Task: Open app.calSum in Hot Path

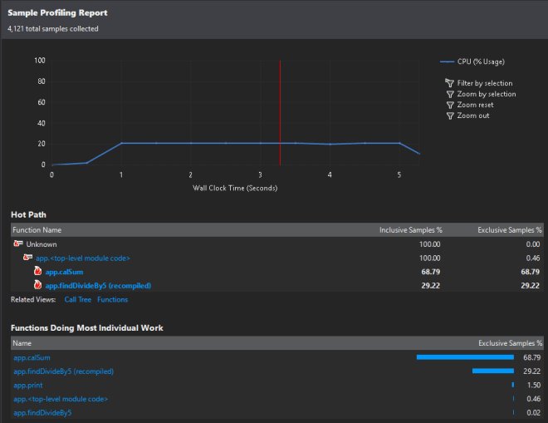Action: (64, 272)
